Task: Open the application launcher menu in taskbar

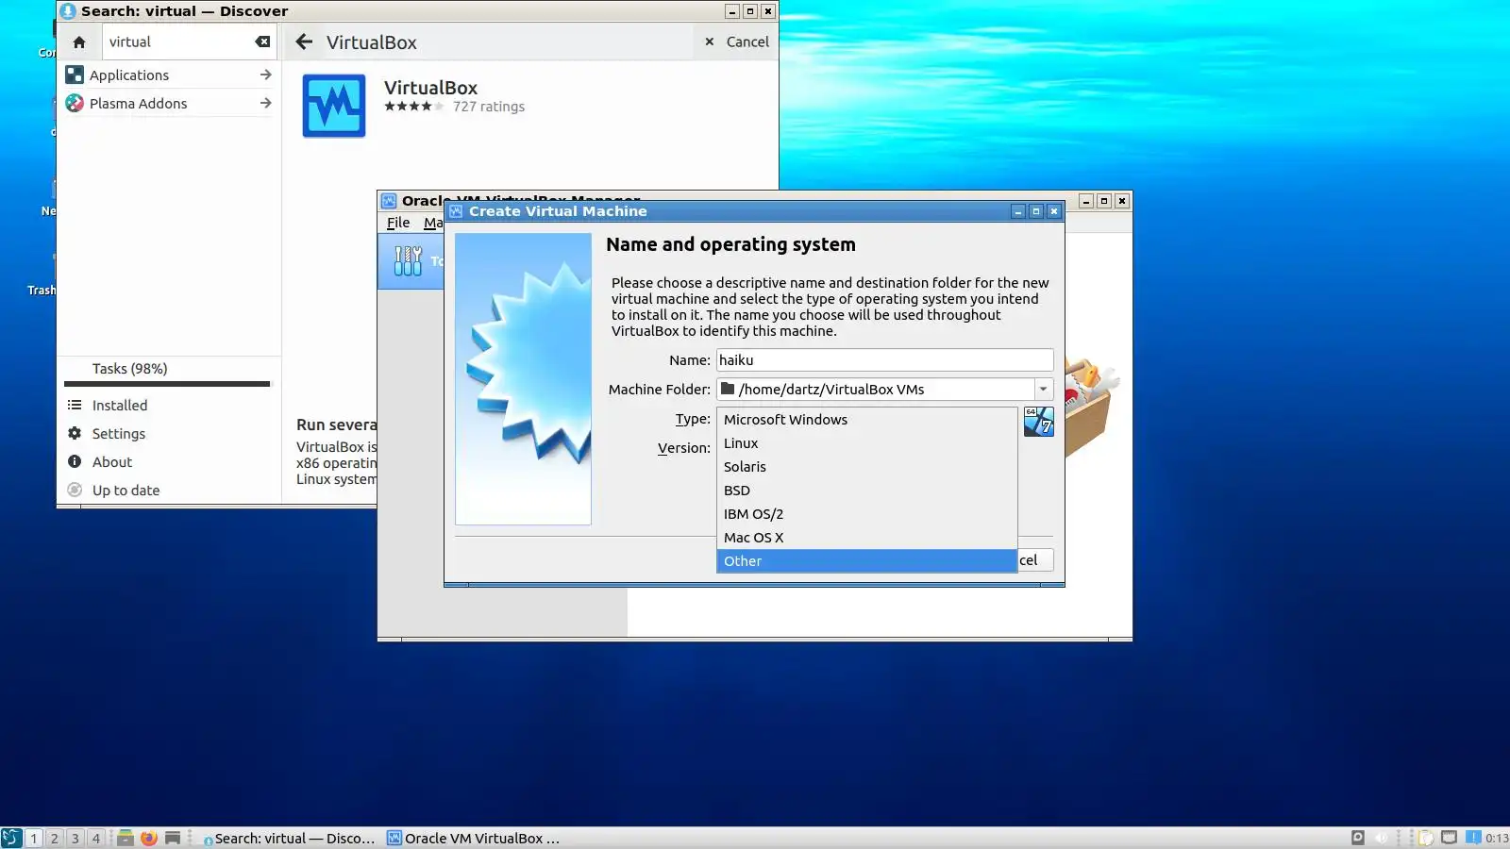Action: pos(11,838)
